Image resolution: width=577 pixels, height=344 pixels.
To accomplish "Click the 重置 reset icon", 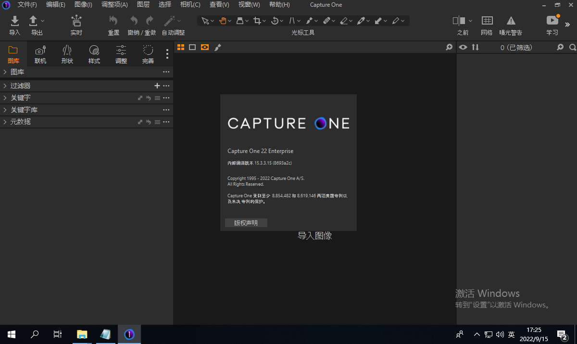I will pyautogui.click(x=113, y=21).
